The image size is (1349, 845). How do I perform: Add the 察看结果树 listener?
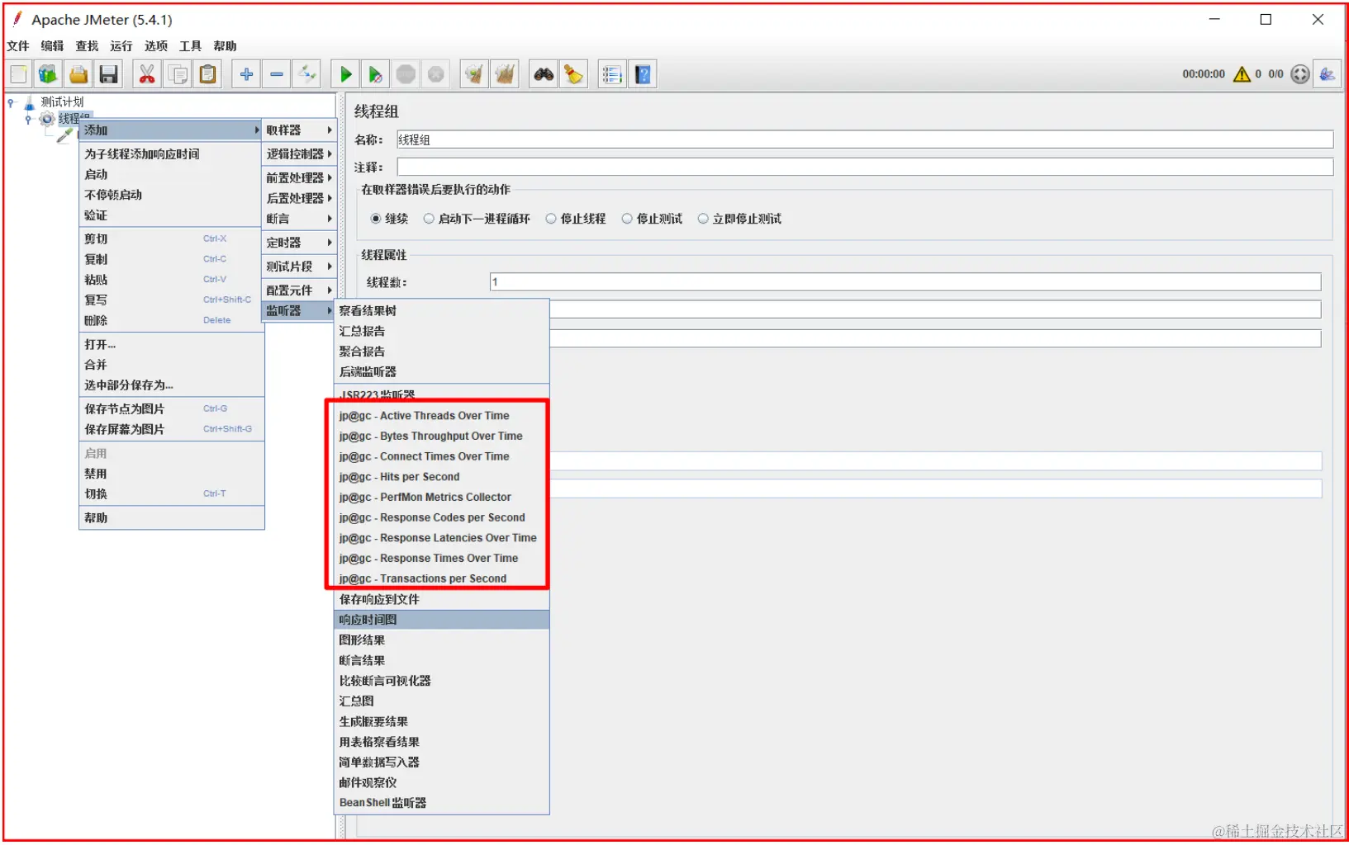point(441,311)
